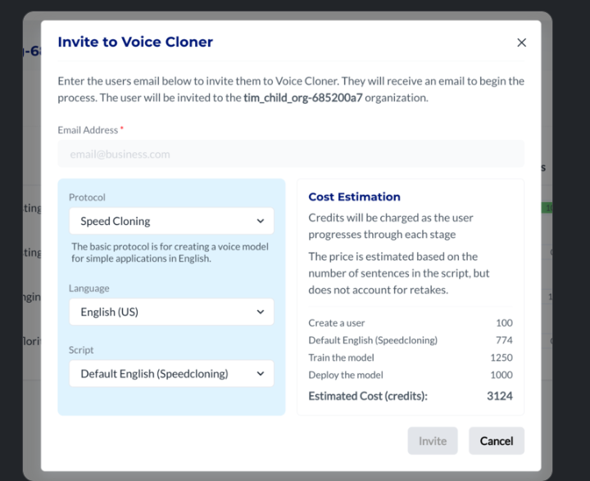Viewport: 590px width, 481px height.
Task: Click the Email Address input field
Action: tap(291, 154)
